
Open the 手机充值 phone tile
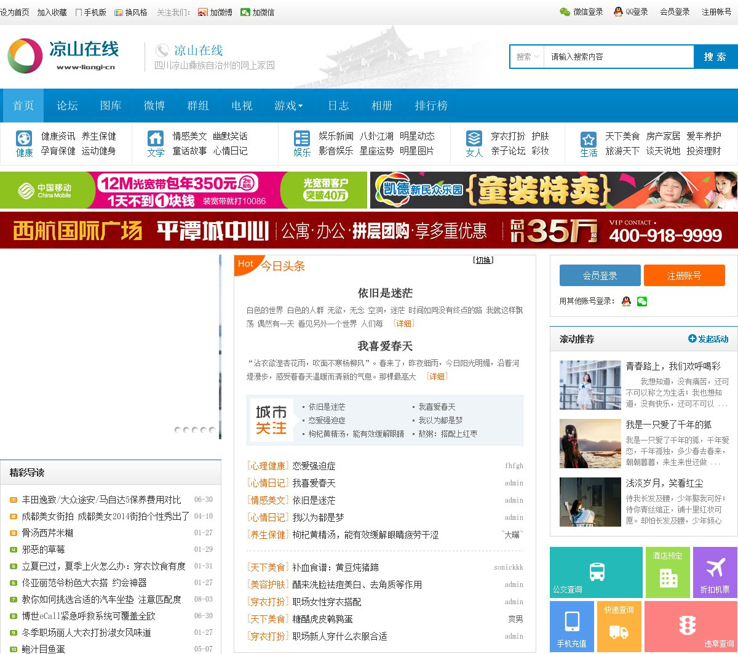[571, 626]
